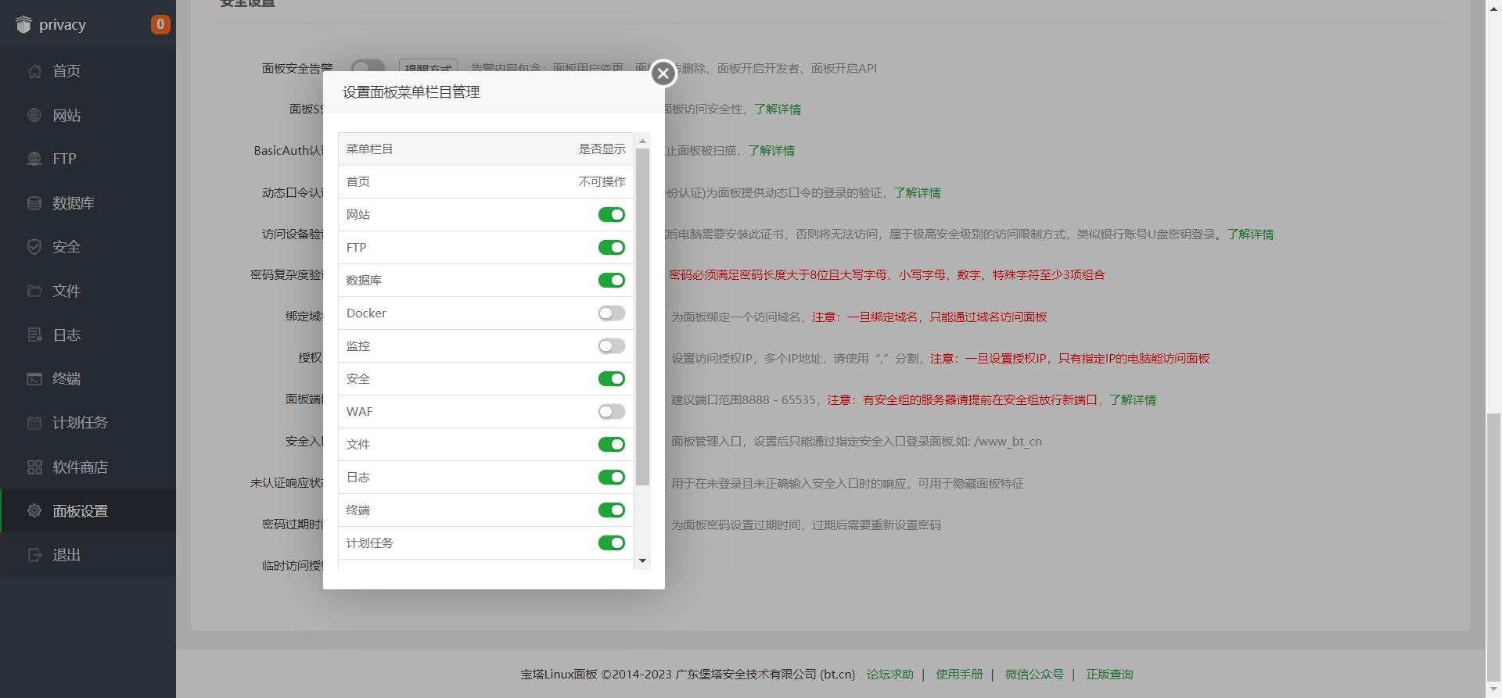Click the page vertical scrollbar thumb
Screen dimensions: 1502x698
(1493, 547)
